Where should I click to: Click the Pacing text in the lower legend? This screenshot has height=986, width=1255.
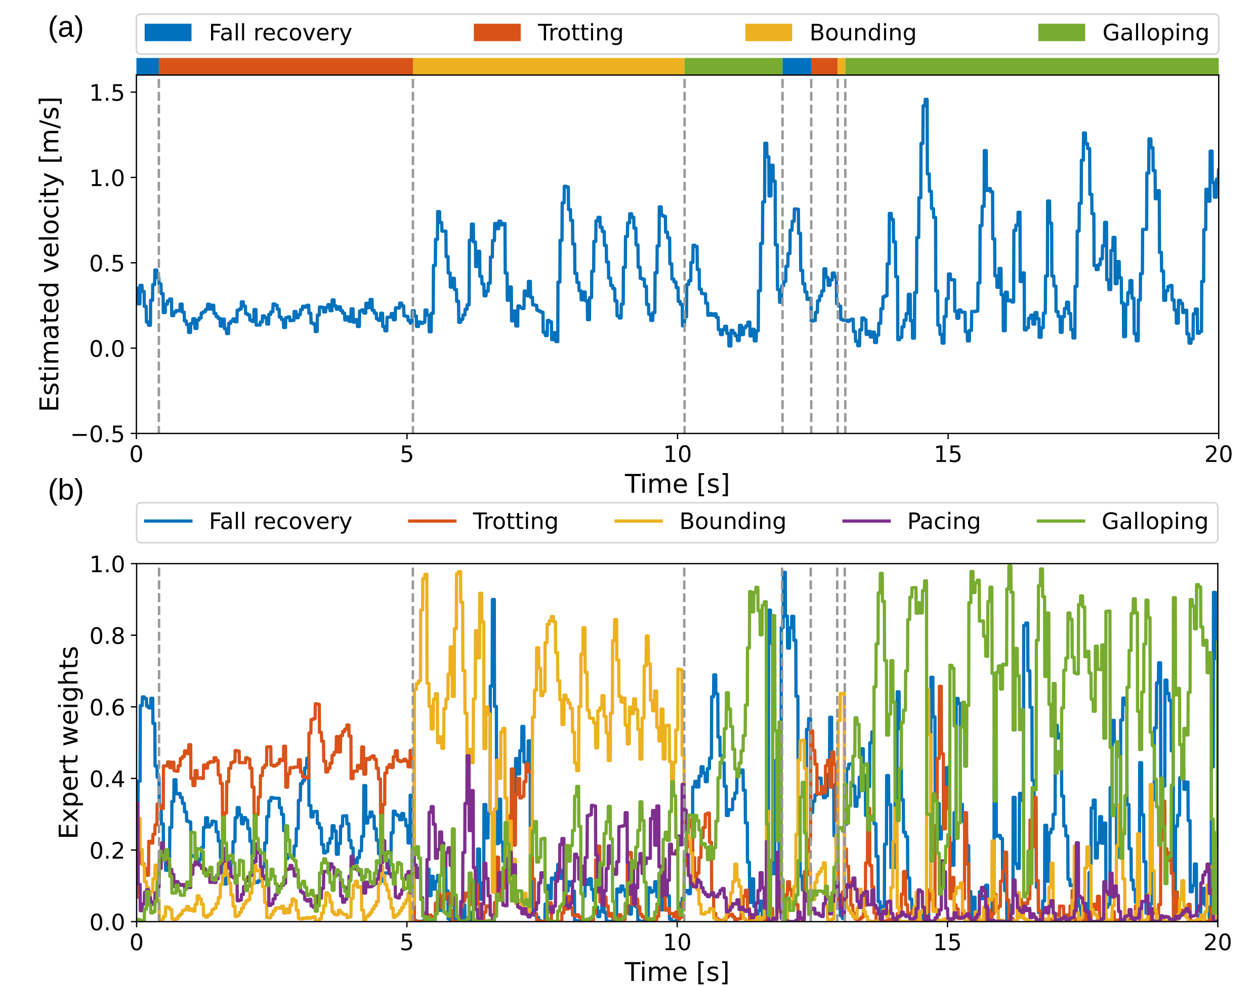click(944, 521)
